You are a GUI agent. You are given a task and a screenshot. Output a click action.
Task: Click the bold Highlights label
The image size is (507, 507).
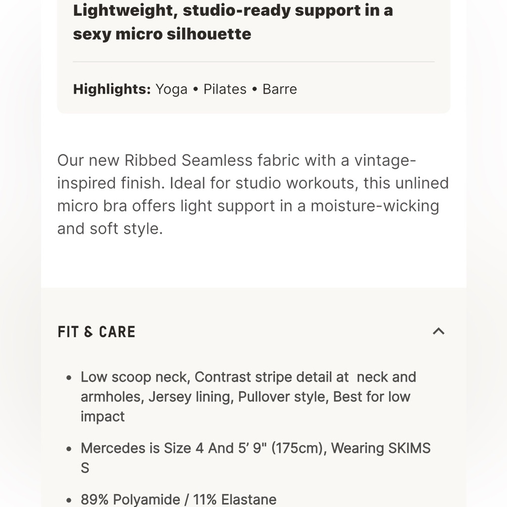(112, 89)
